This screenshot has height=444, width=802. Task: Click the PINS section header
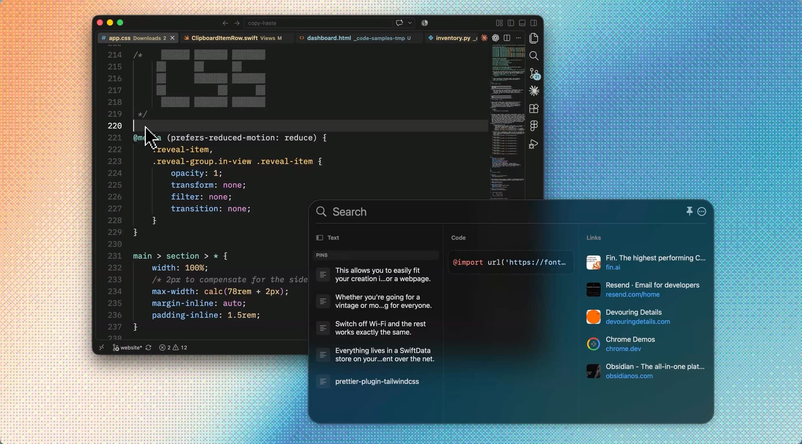[x=376, y=255]
